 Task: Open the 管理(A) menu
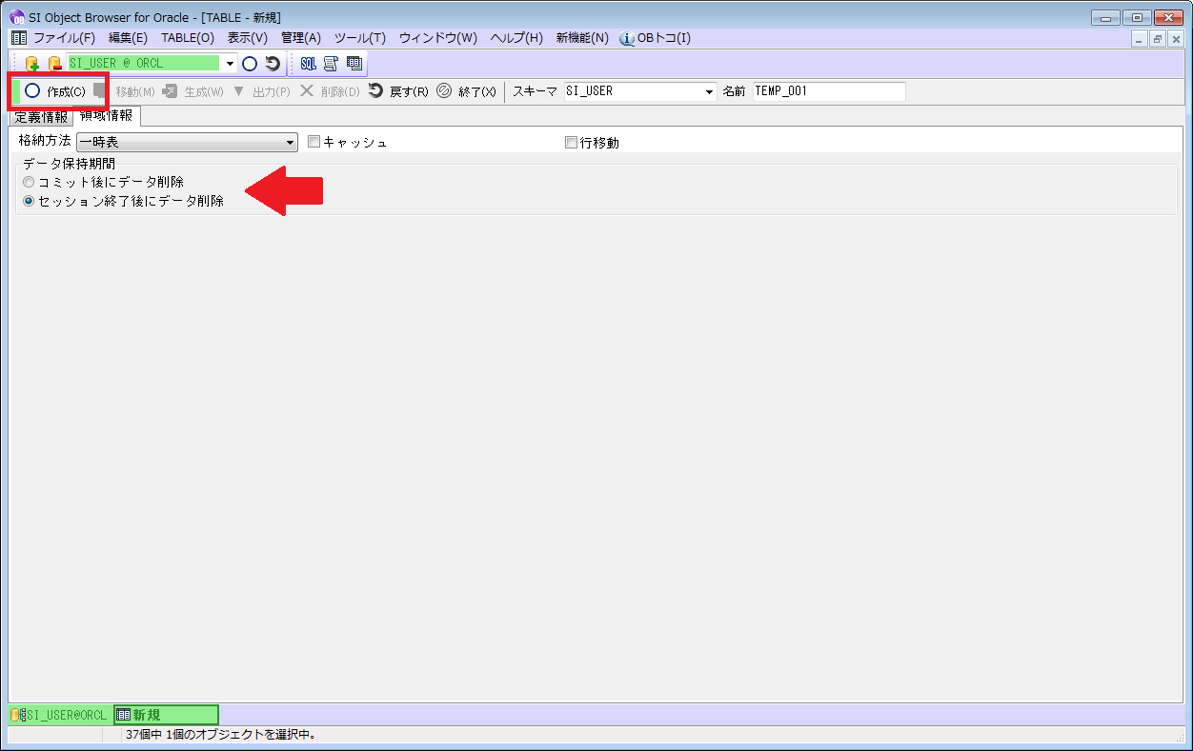300,38
